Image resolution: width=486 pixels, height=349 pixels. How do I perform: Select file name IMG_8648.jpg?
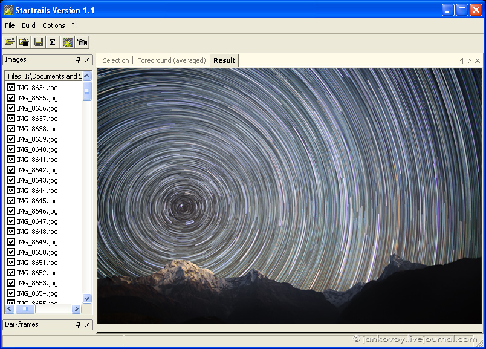[x=37, y=232]
